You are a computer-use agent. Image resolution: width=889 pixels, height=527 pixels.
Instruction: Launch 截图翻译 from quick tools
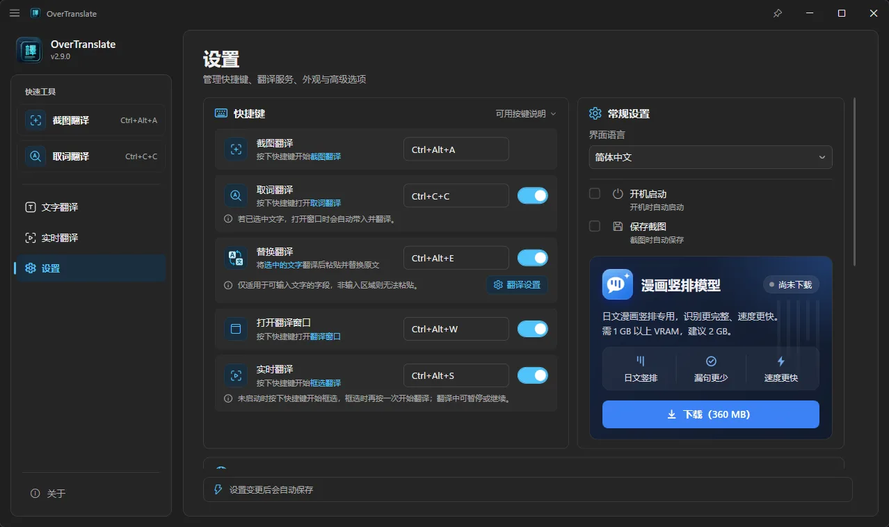point(91,120)
